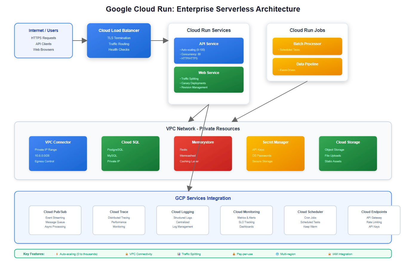Click the Data Pipeline job card
The height and width of the screenshot is (261, 406).
[307, 67]
